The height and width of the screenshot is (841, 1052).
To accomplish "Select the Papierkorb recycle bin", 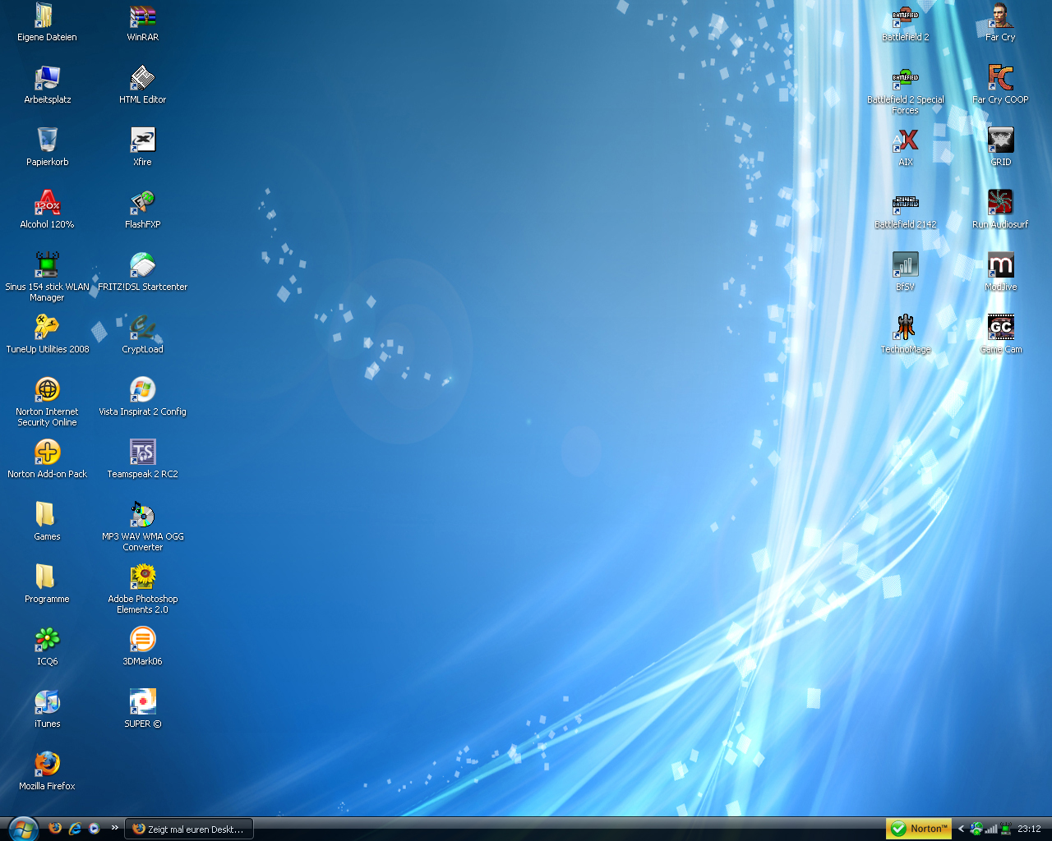I will 47,141.
